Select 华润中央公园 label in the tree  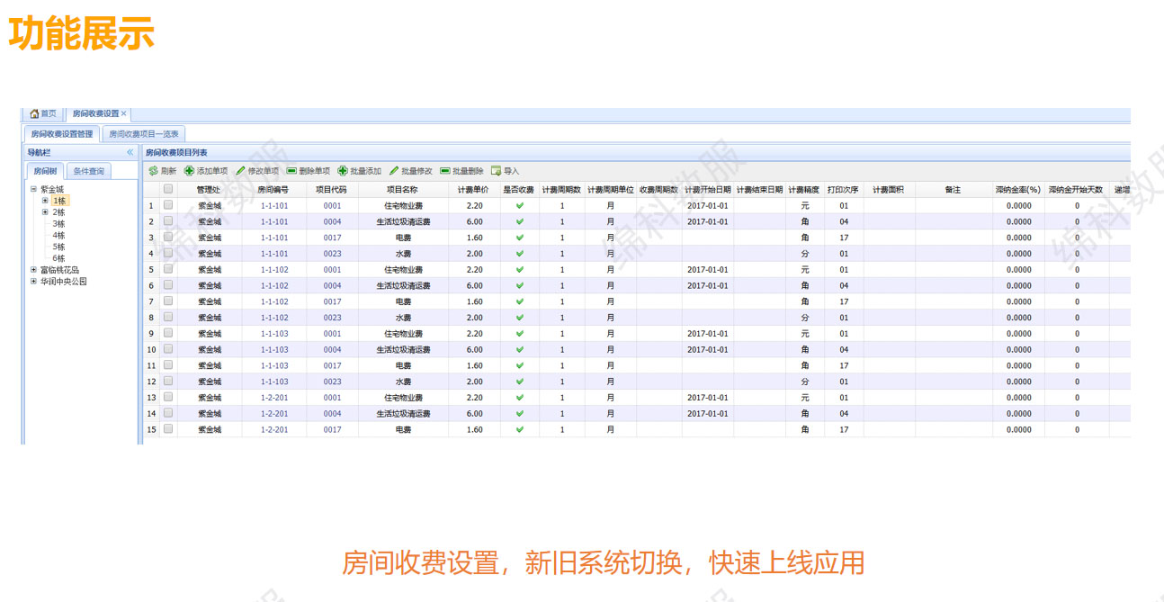tap(64, 282)
